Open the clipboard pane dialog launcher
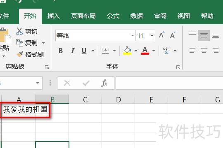The image size is (223, 148). pyautogui.click(x=47, y=67)
